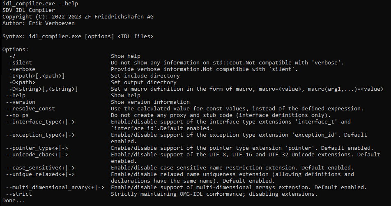Click the Syntax usage line
This screenshot has width=391, height=206.
(x=78, y=37)
